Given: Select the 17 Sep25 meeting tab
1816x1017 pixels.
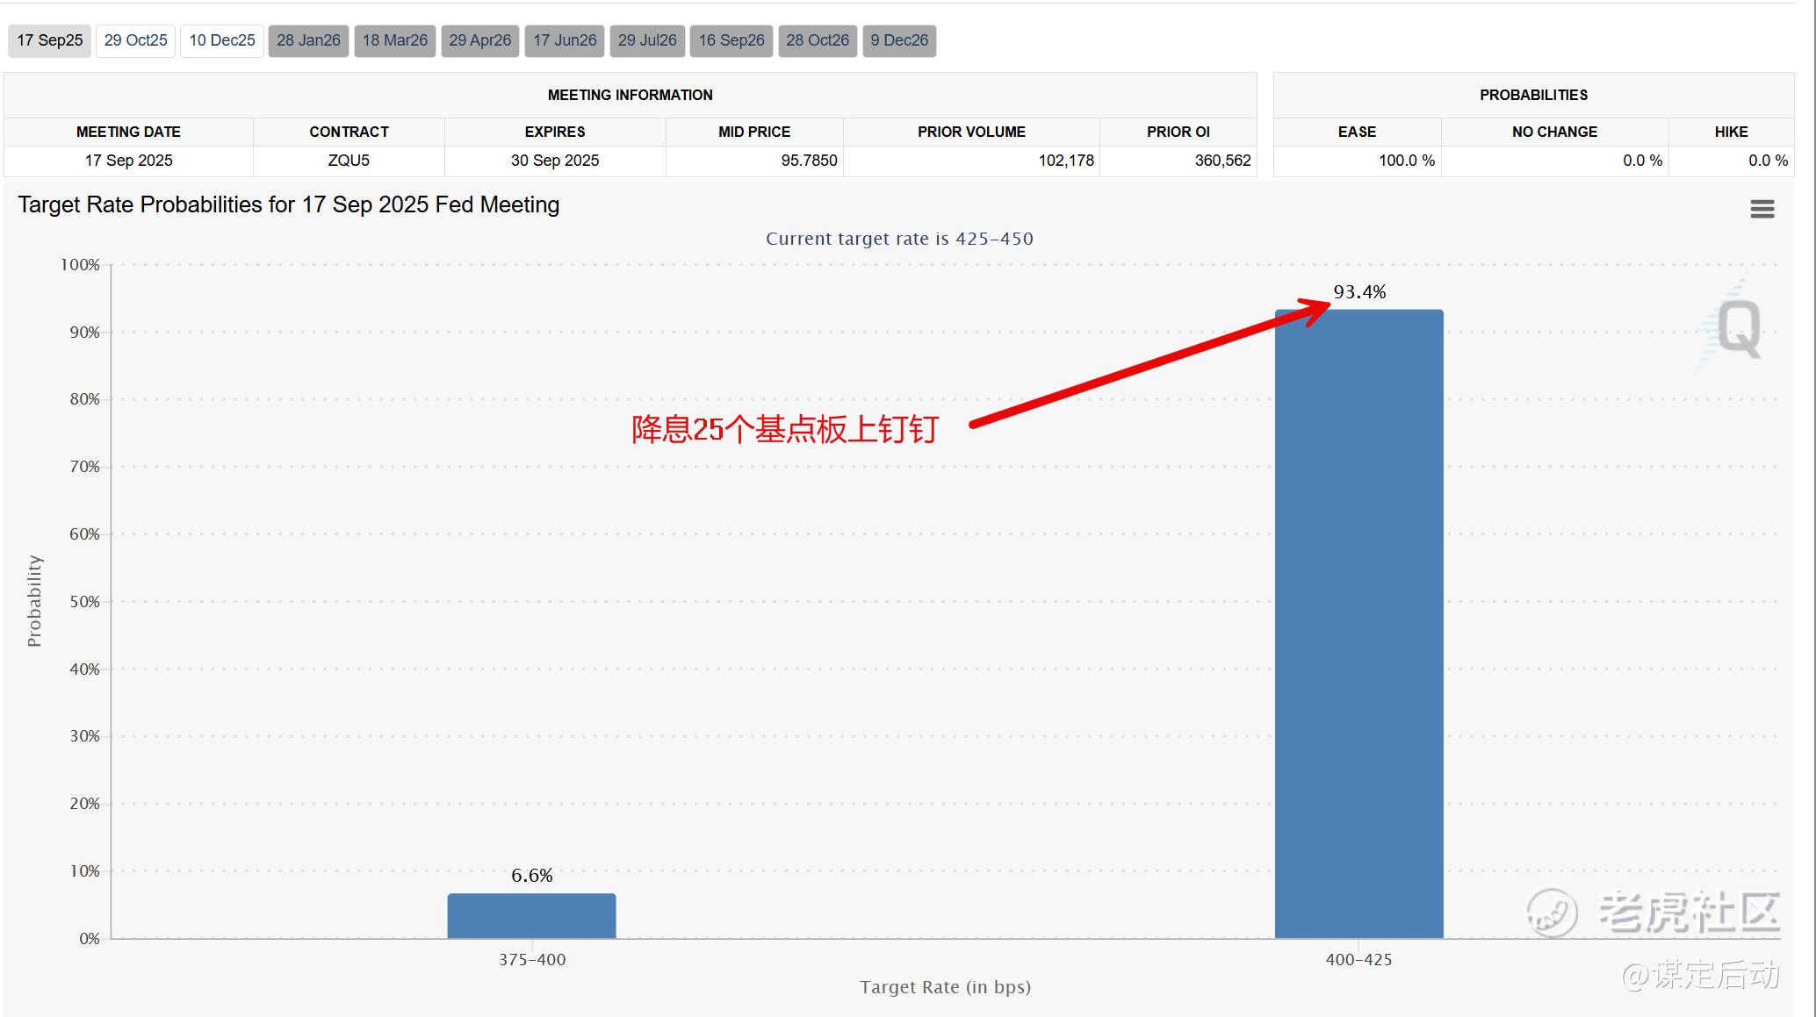Looking at the screenshot, I should [x=49, y=40].
